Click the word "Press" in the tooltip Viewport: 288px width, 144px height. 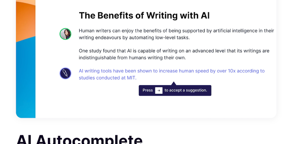[x=148, y=90]
